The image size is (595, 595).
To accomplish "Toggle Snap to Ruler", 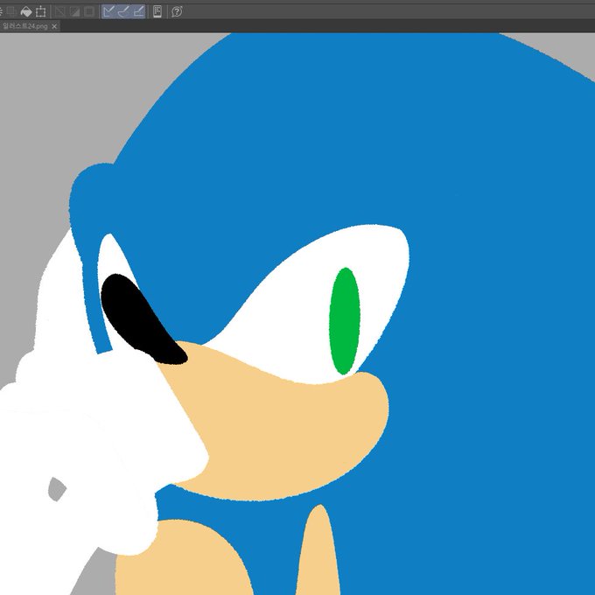I will point(108,11).
